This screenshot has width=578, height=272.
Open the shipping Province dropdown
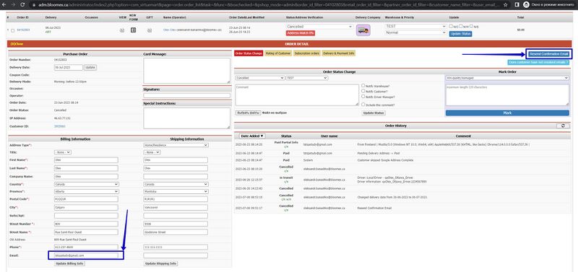click(x=176, y=191)
